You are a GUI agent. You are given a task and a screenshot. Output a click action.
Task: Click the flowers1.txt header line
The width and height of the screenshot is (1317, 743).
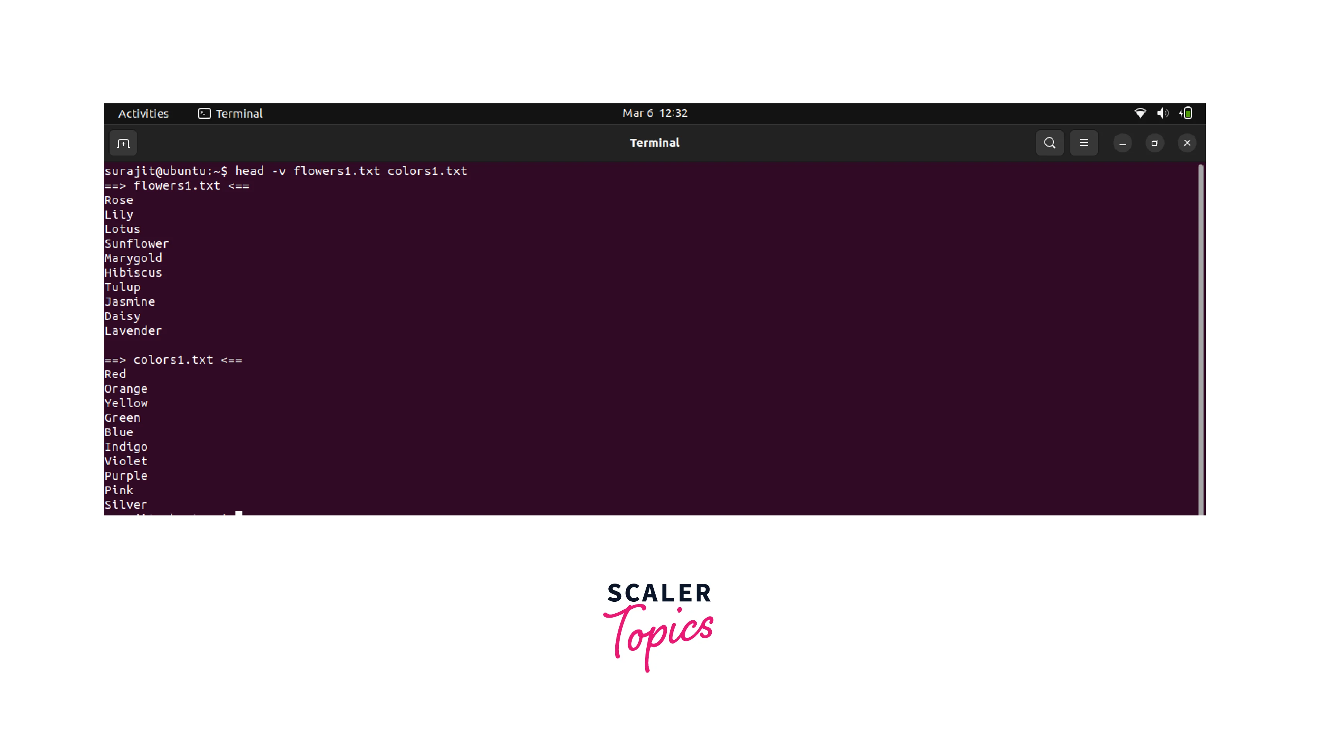(x=177, y=185)
